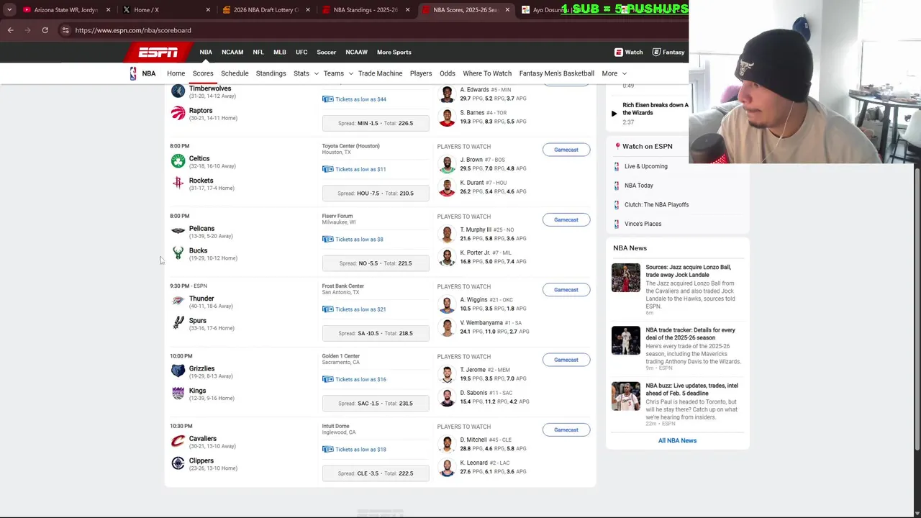Click NBA buzz article thumbnail
Viewport: 921px width, 518px height.
pos(625,396)
